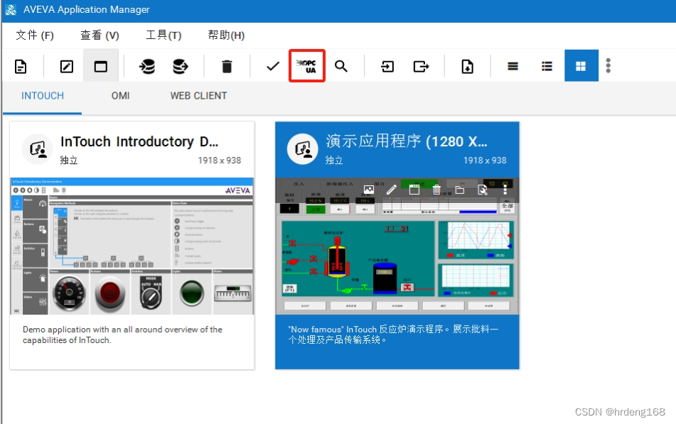Click 独立 label on InTouch Introductory card
Screen dimensions: 676x424
69,161
